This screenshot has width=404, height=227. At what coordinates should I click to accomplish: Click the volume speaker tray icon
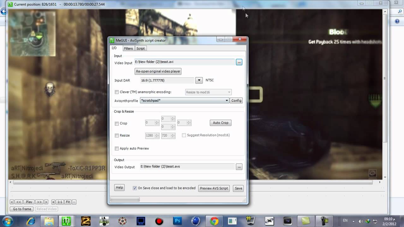click(x=361, y=221)
